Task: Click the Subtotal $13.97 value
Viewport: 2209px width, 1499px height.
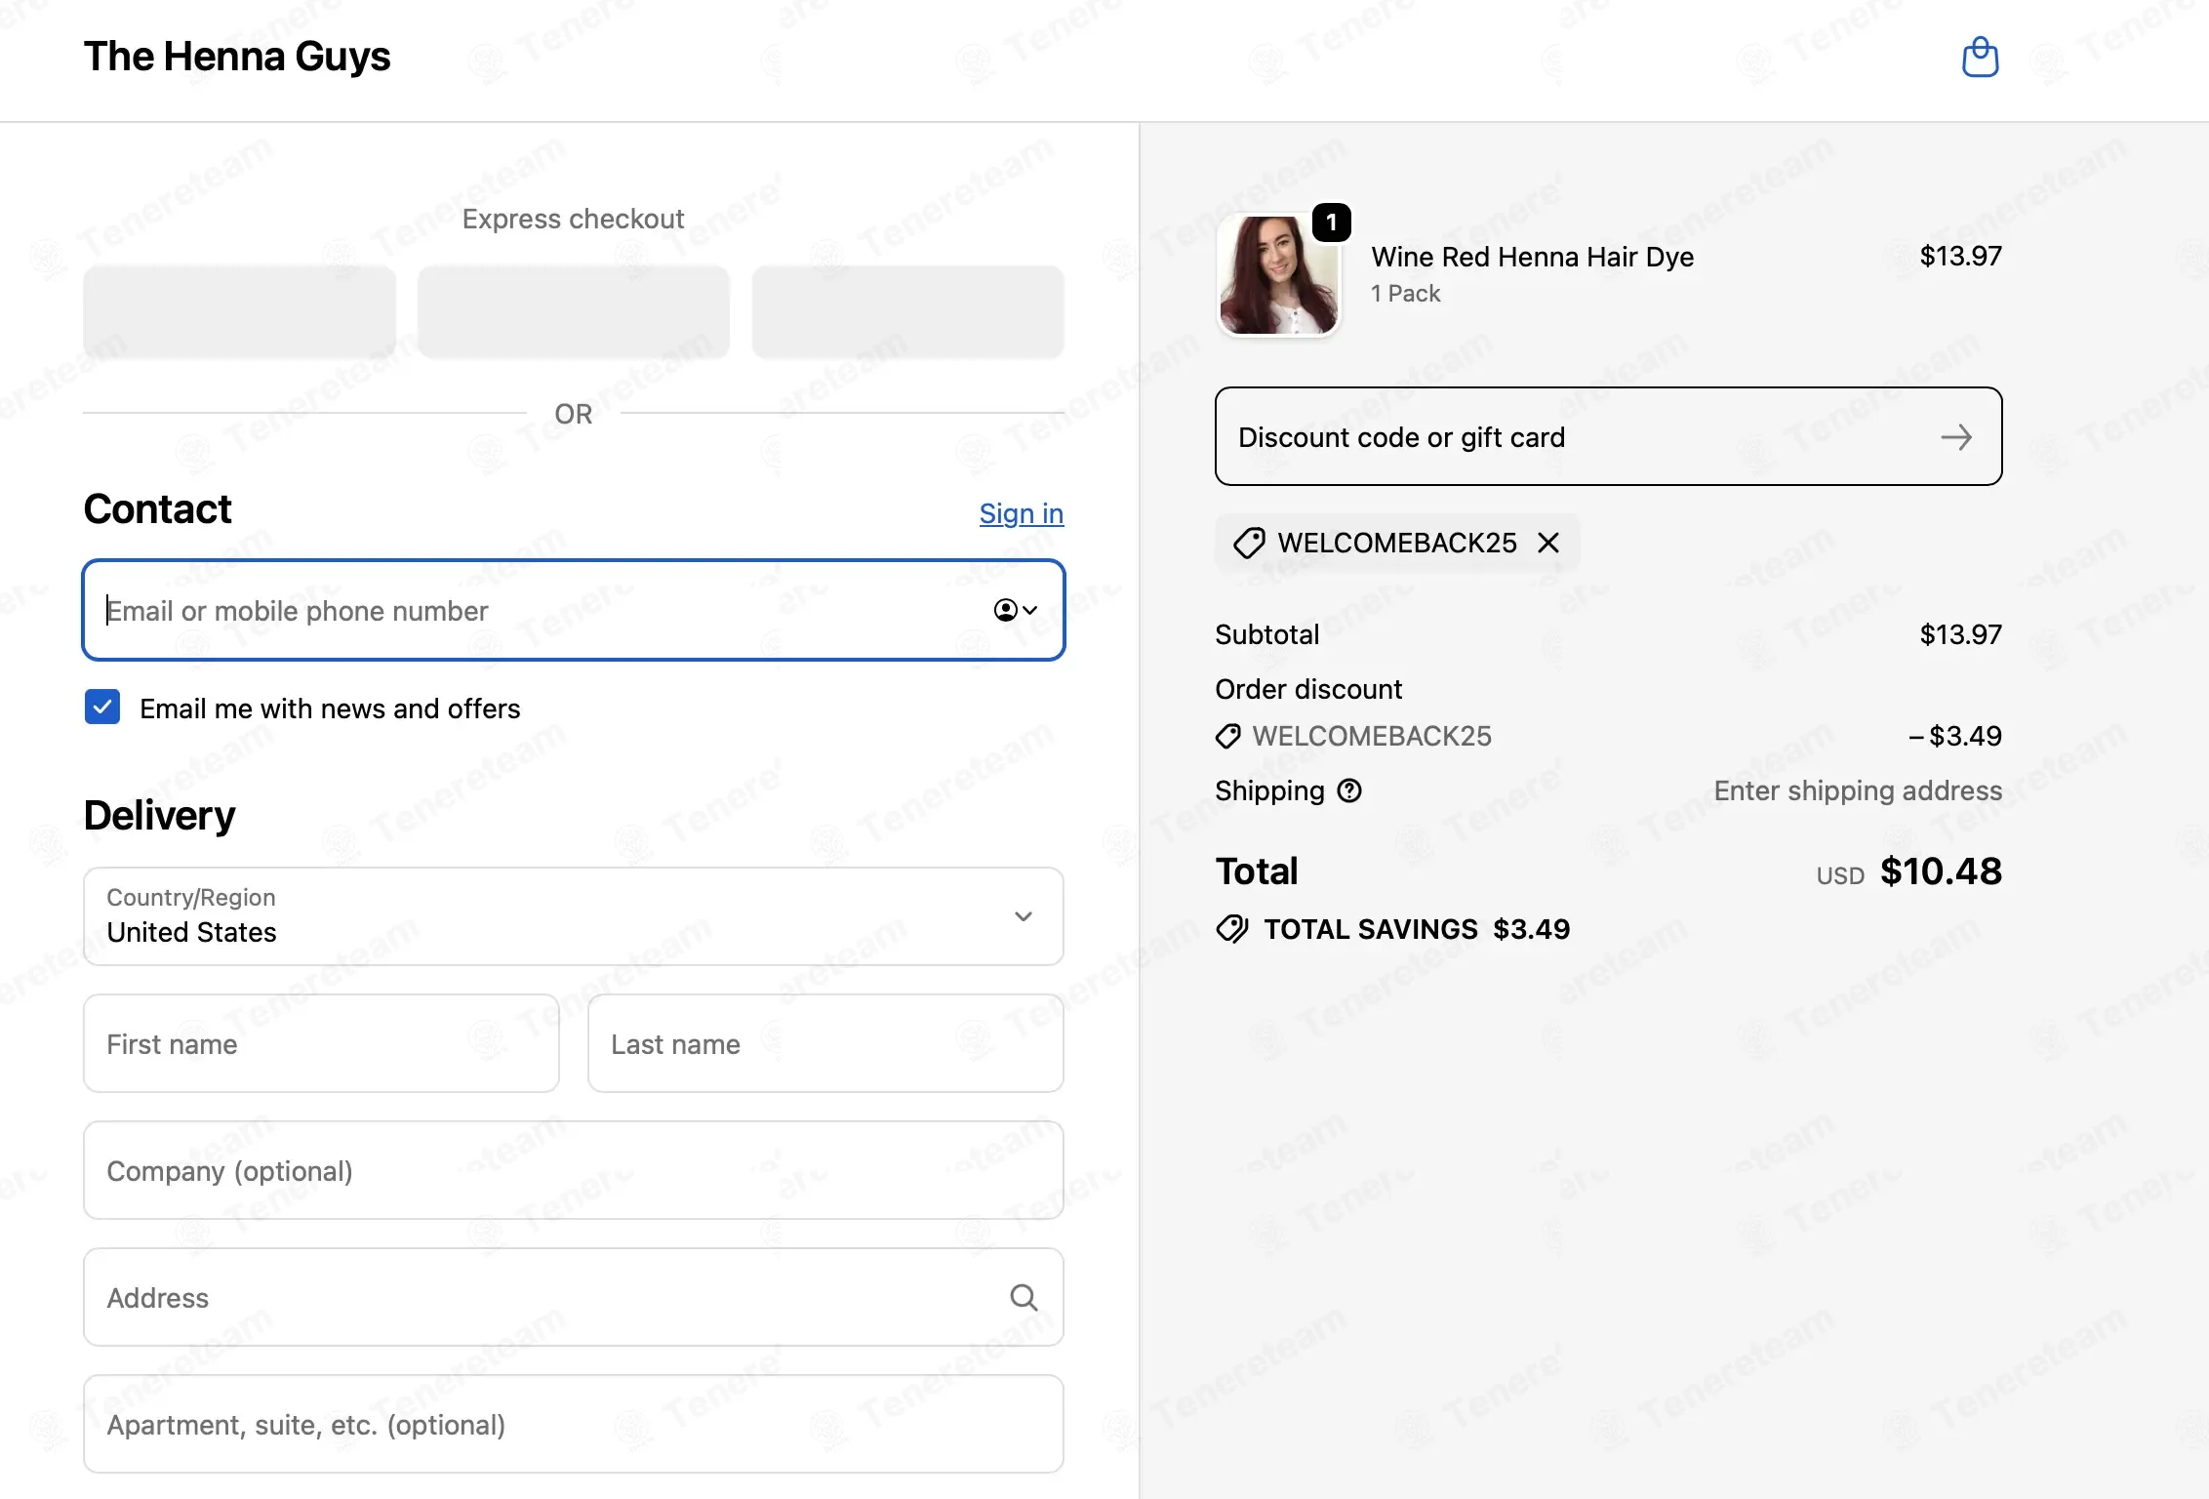Action: (x=1961, y=634)
